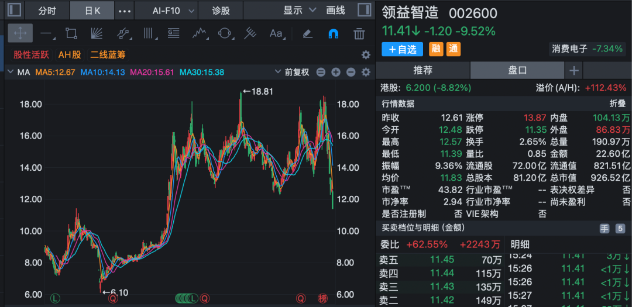Click the 卖五 11.45 order row
Image resolution: width=632 pixels, height=307 pixels.
click(x=439, y=260)
